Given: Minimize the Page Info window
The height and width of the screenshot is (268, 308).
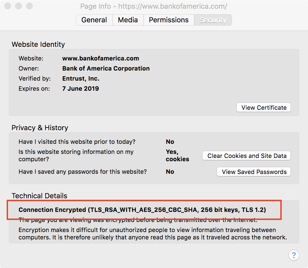Looking at the screenshot, I should 19,6.
